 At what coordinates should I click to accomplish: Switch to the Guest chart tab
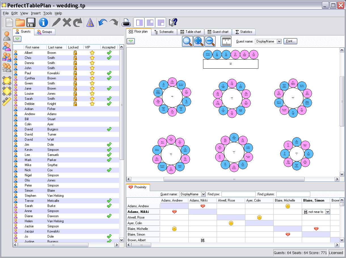pyautogui.click(x=218, y=32)
